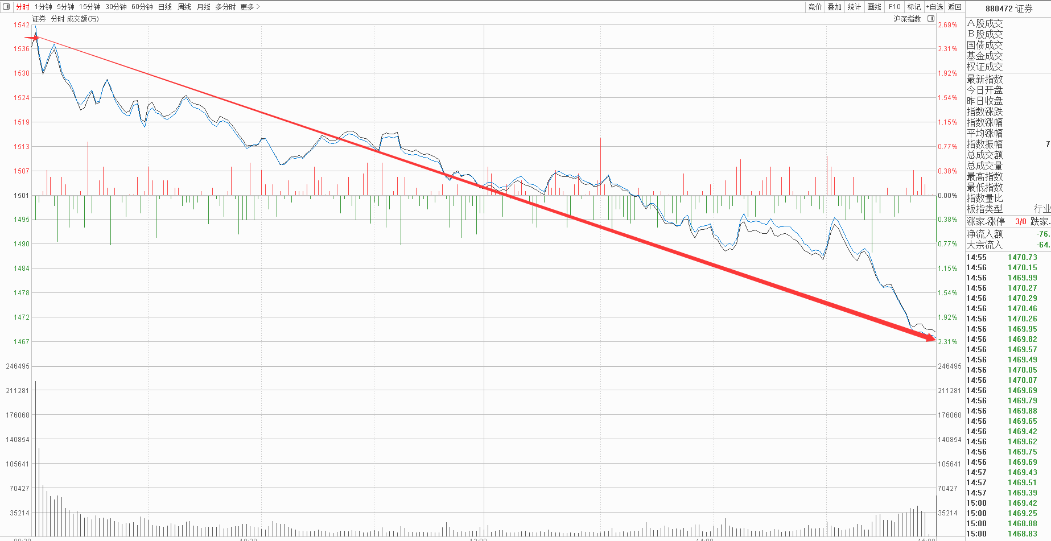Select the 分时 intraday tab
Screen dimensions: 1051x541
22,7
